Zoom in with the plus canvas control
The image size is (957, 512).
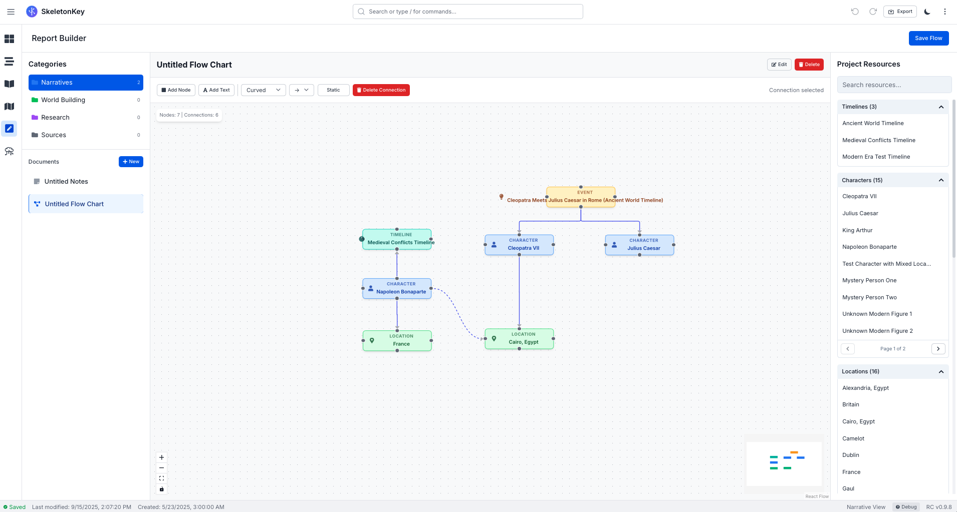click(x=161, y=457)
